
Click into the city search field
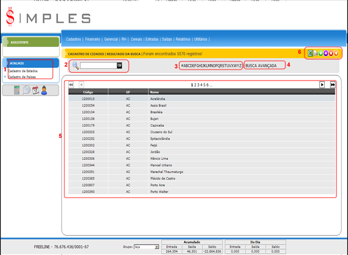(x=98, y=65)
